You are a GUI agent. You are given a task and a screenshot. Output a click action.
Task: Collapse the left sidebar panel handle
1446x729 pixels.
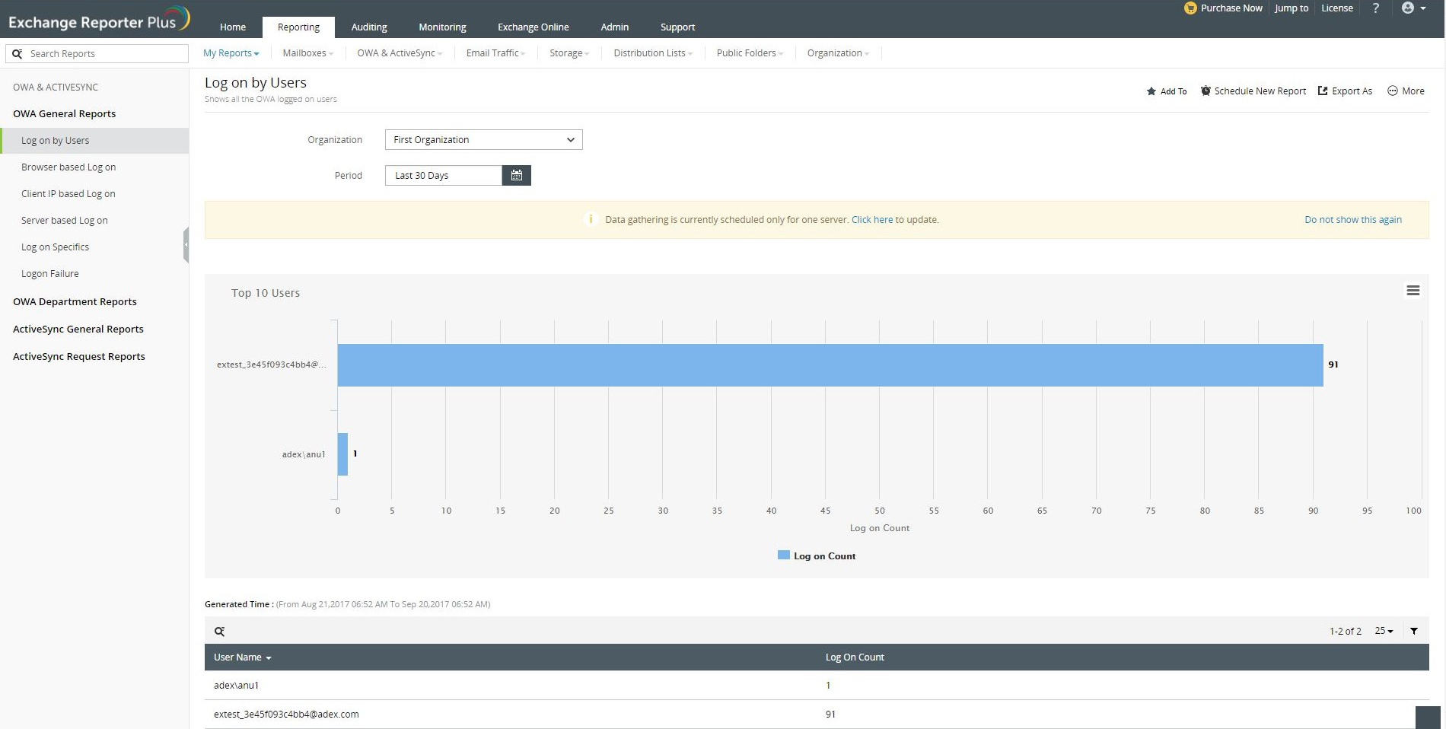[x=186, y=245]
